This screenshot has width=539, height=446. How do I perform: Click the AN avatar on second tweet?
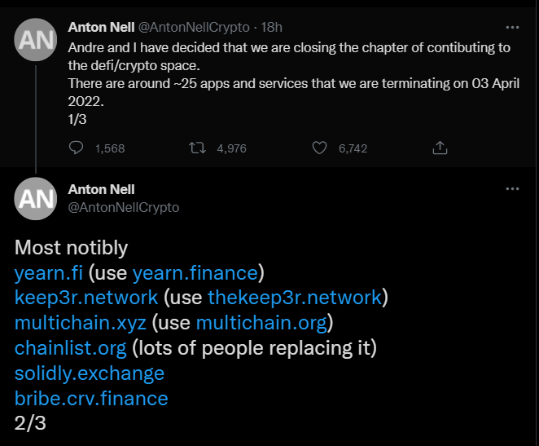click(35, 199)
